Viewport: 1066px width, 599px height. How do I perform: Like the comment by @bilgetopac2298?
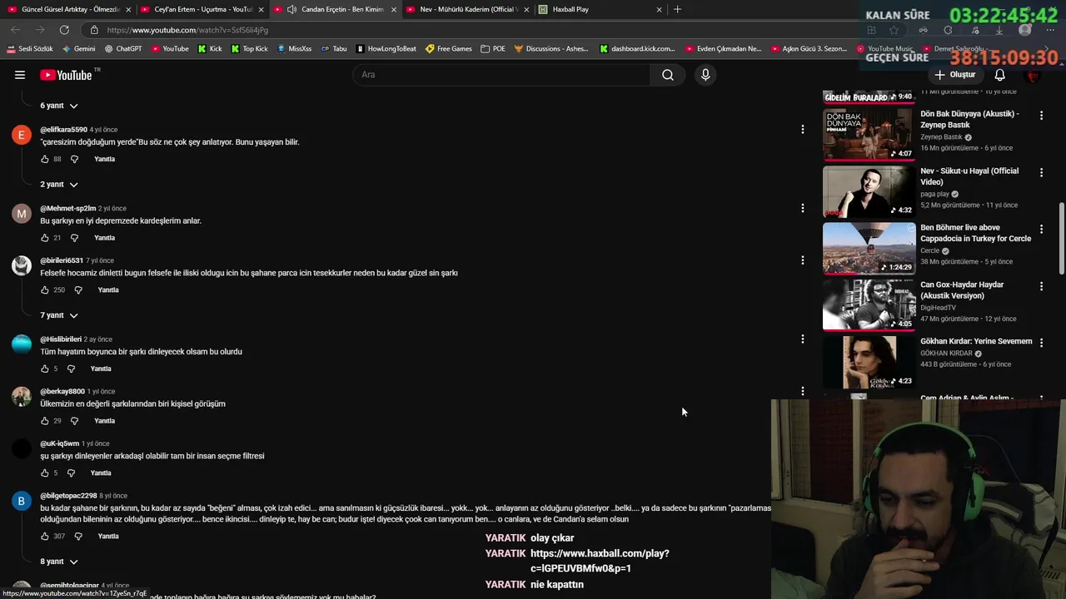click(45, 537)
